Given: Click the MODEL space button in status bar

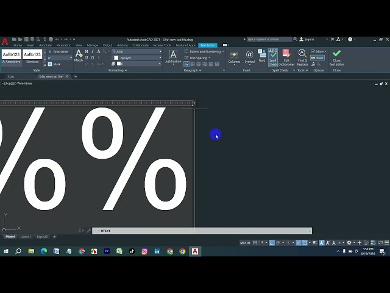Looking at the screenshot, I should [x=245, y=243].
